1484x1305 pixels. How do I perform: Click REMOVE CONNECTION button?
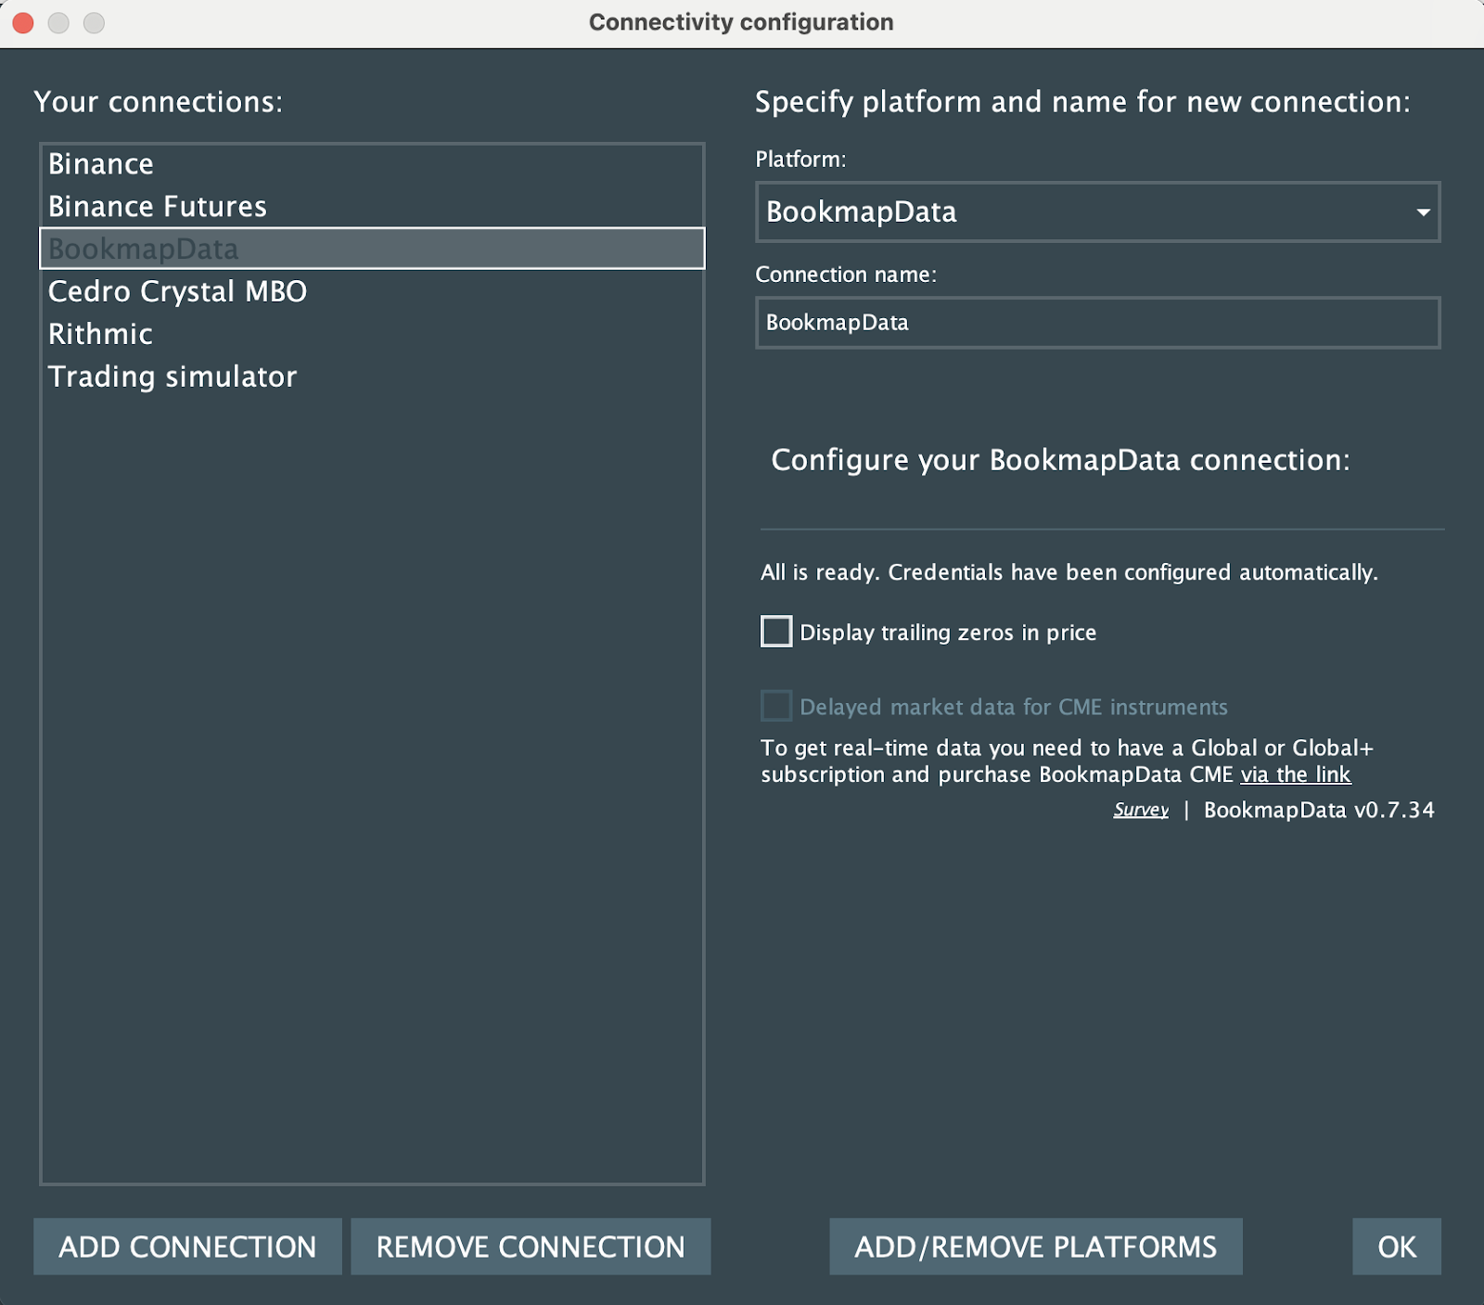(531, 1247)
